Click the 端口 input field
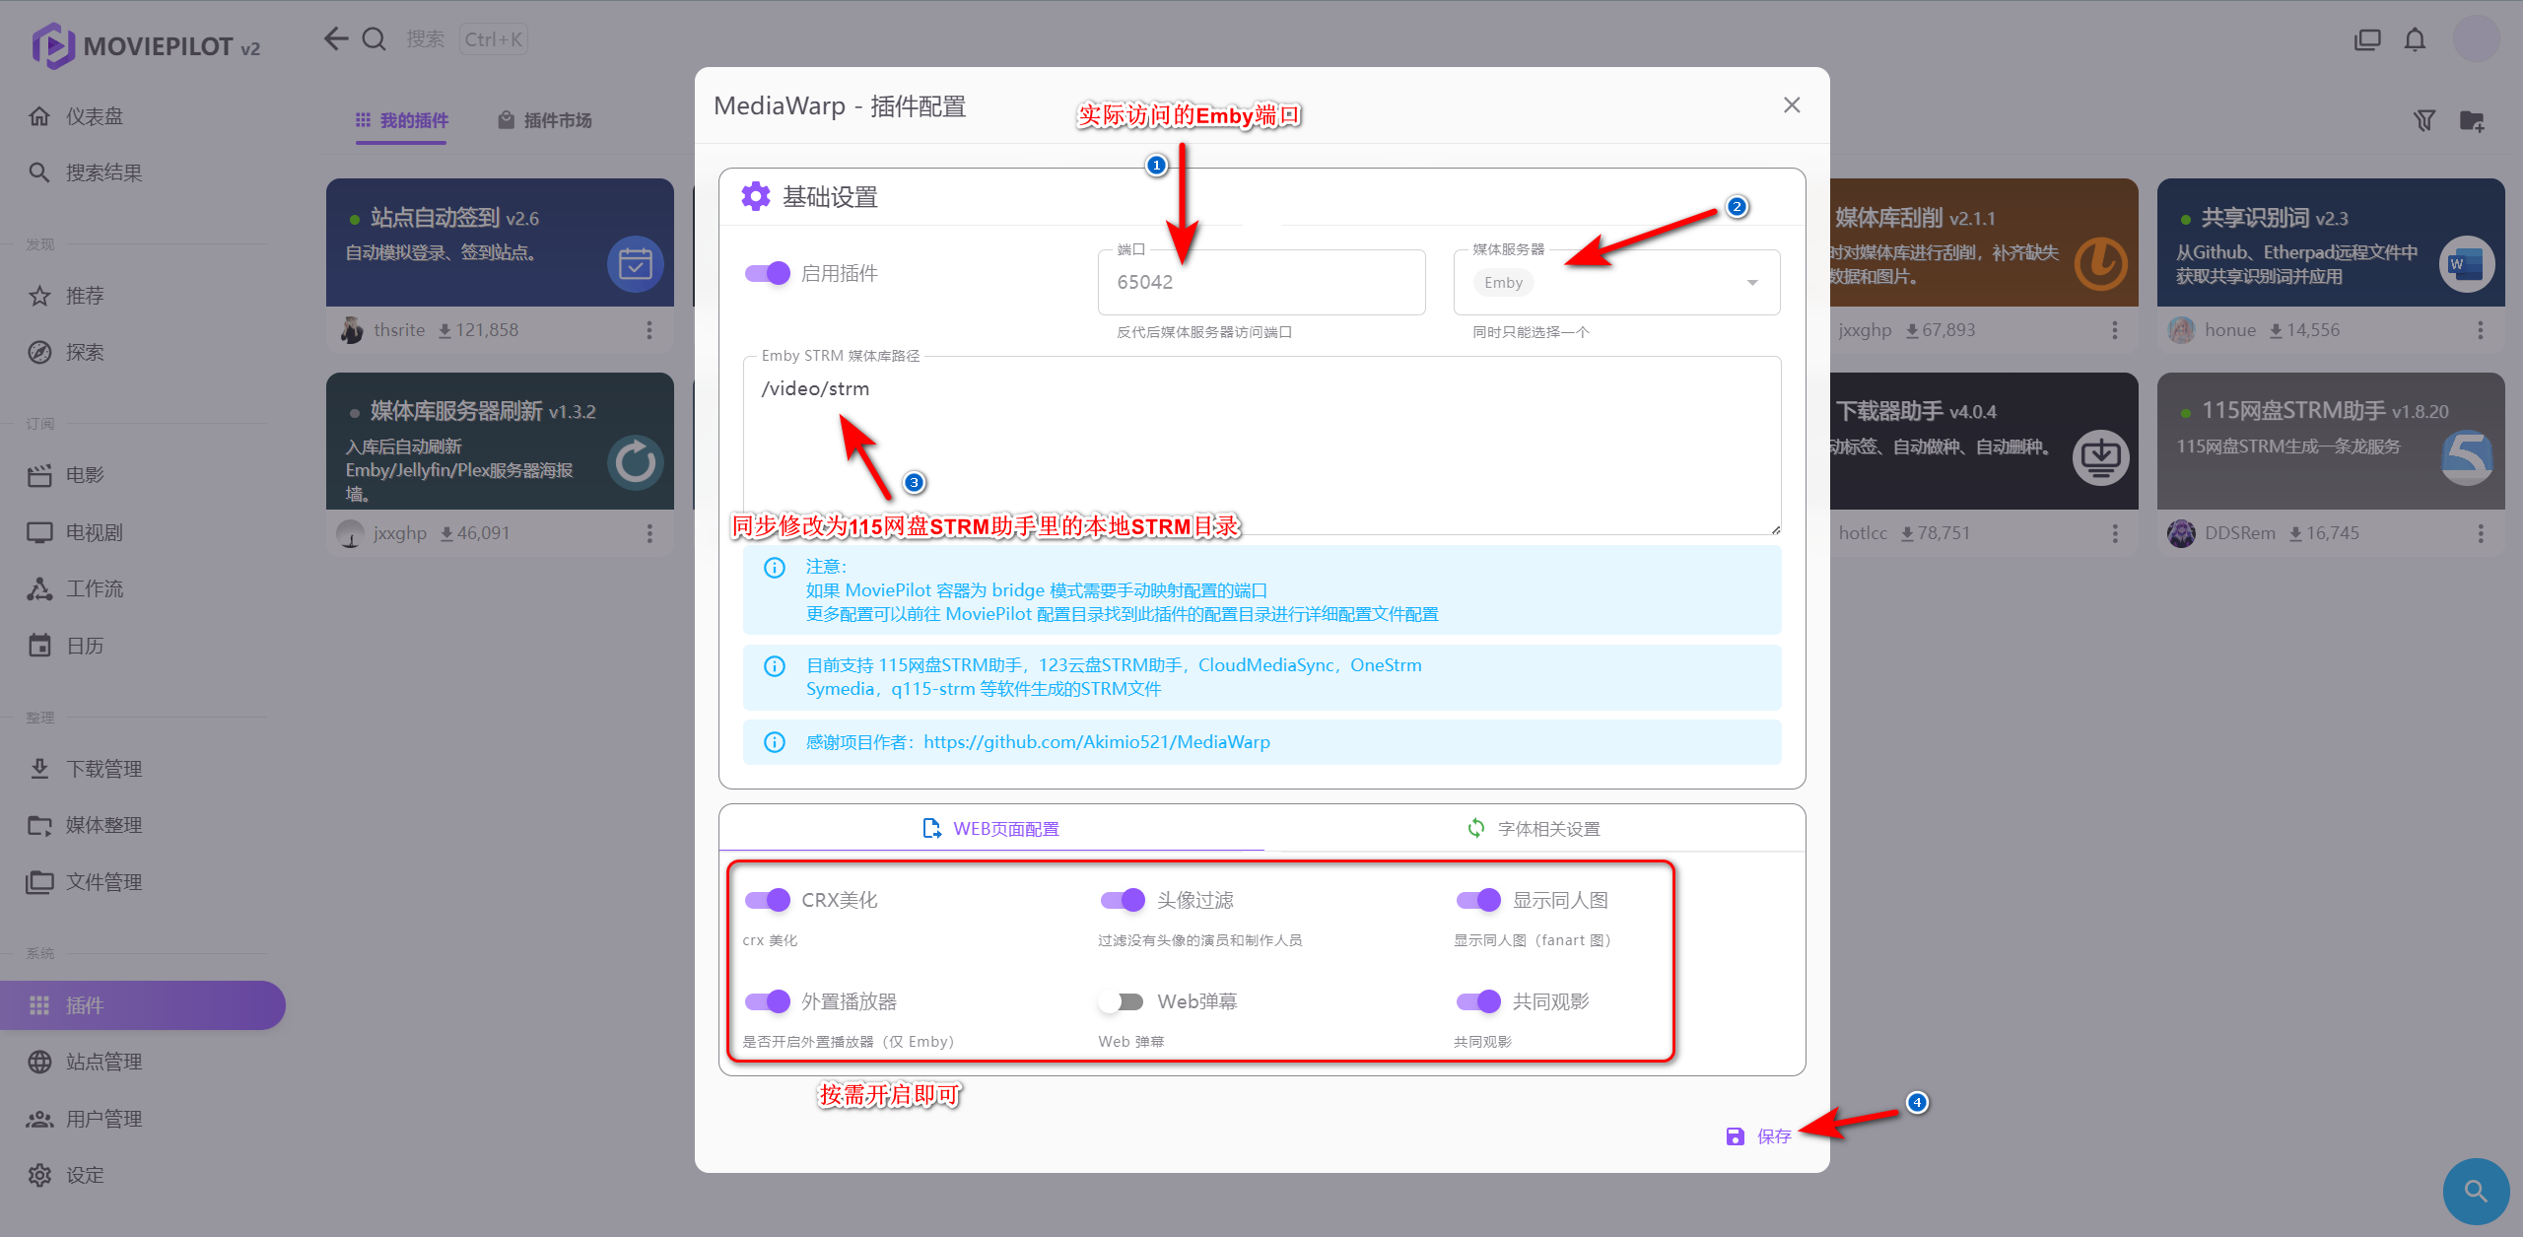Screen dimensions: 2523x1237 [x=1261, y=283]
